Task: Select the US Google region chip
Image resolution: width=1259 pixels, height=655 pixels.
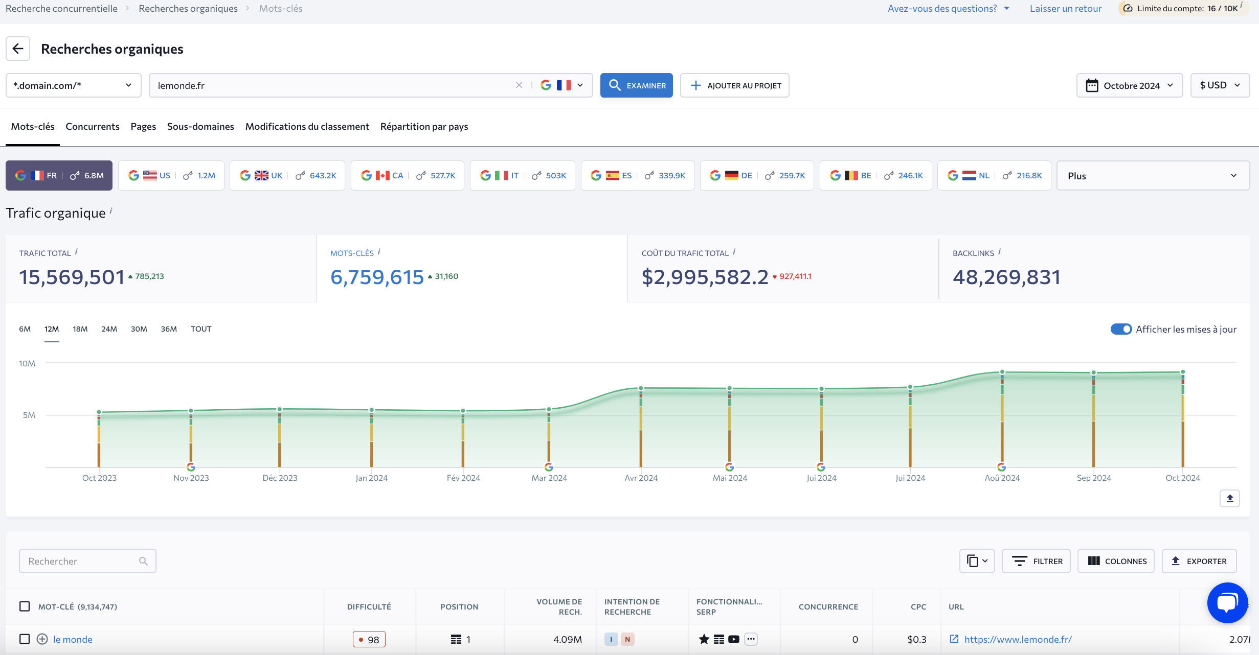Action: click(171, 175)
